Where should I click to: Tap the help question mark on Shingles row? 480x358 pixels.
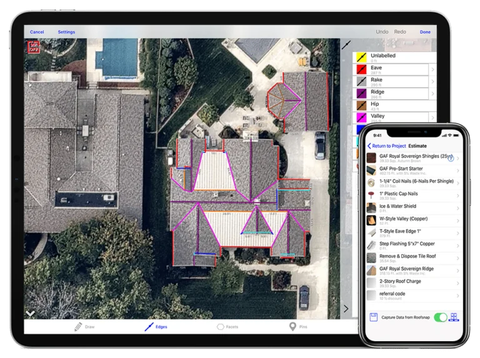(x=450, y=158)
